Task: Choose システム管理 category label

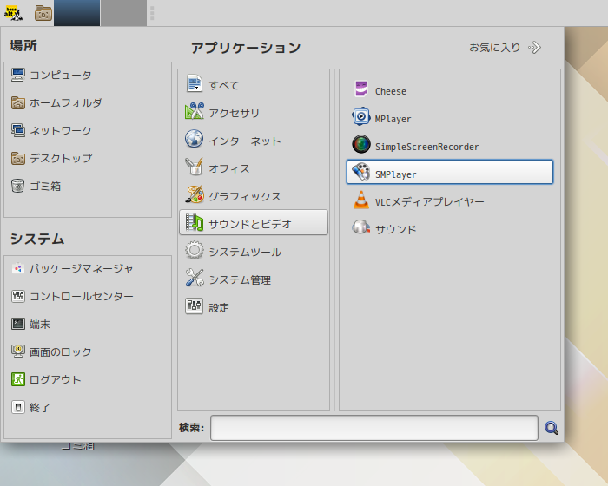Action: (x=240, y=280)
